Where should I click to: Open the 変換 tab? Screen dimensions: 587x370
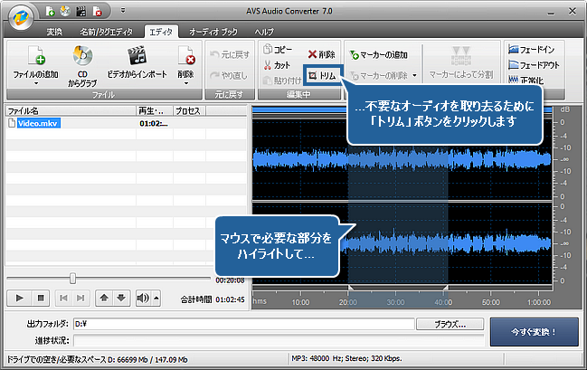(x=54, y=33)
